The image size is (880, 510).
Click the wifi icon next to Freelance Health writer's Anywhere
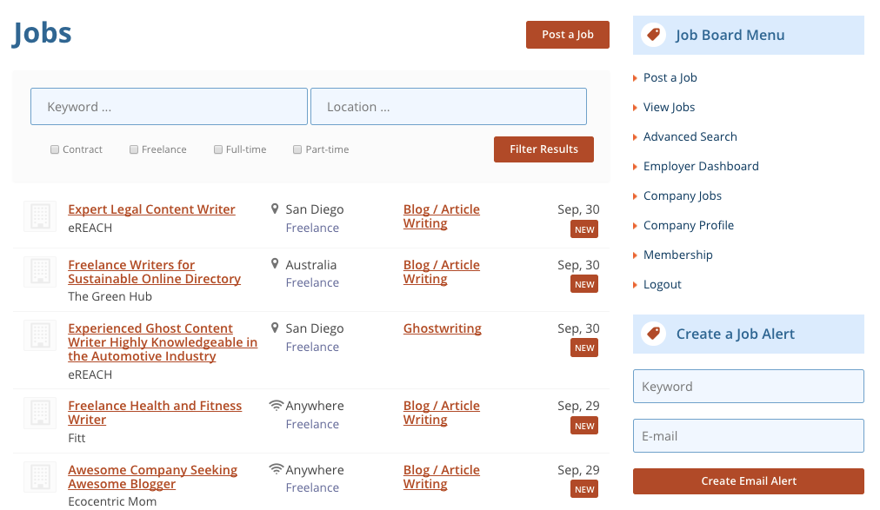point(277,405)
